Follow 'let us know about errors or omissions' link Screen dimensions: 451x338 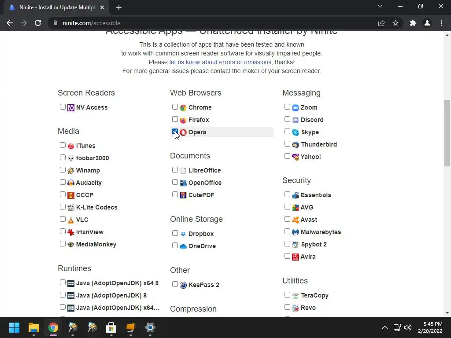(x=220, y=62)
